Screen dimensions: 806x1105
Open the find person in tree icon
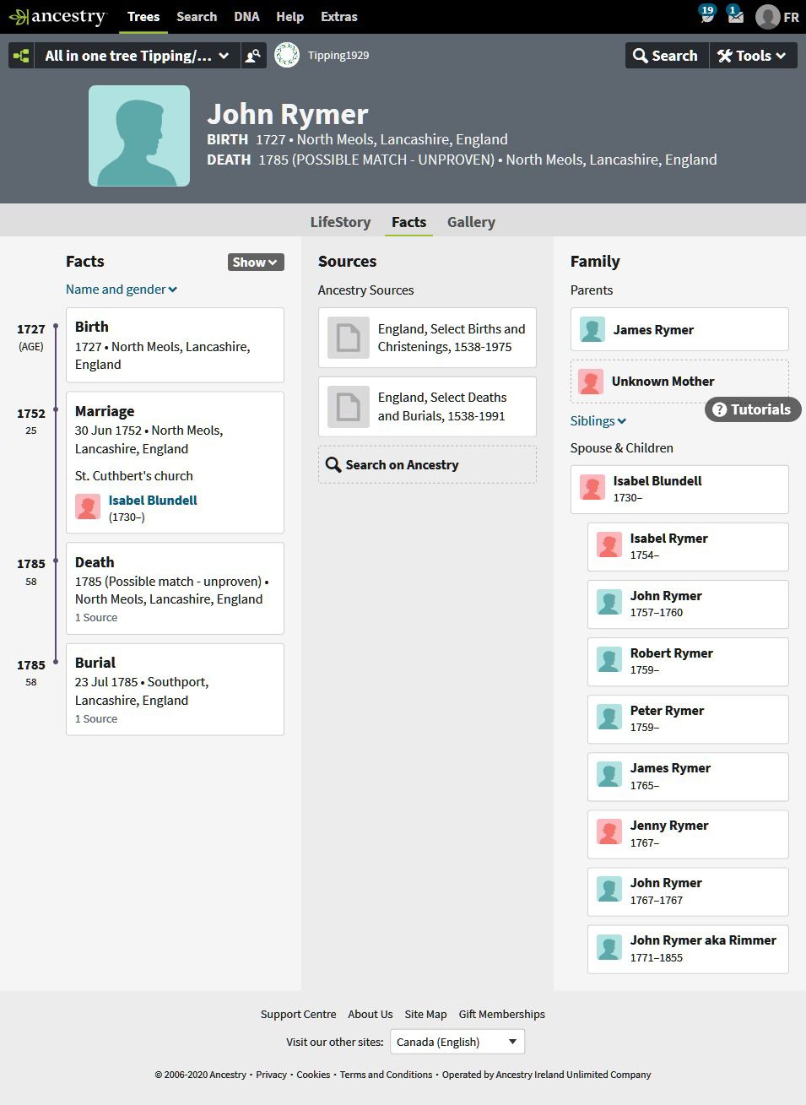click(x=252, y=56)
